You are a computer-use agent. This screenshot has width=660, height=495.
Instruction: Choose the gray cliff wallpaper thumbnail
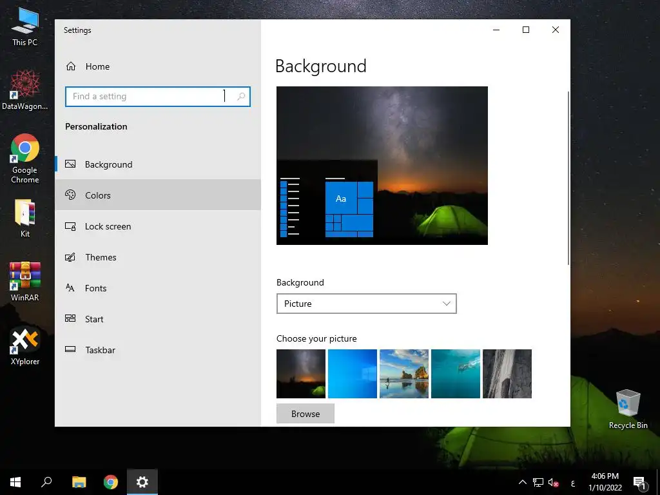coord(507,374)
